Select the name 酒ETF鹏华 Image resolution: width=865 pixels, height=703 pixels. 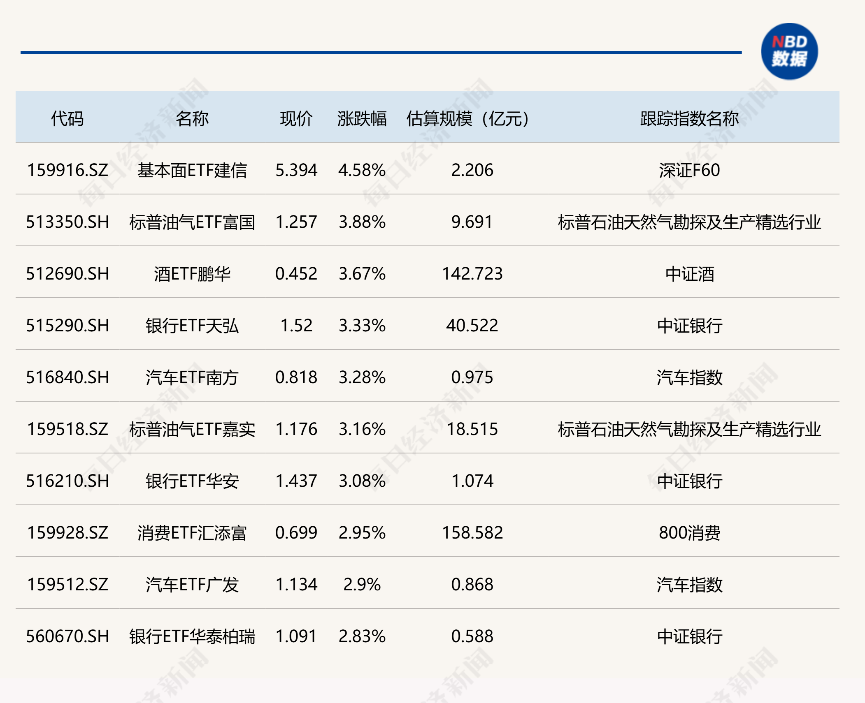point(192,274)
